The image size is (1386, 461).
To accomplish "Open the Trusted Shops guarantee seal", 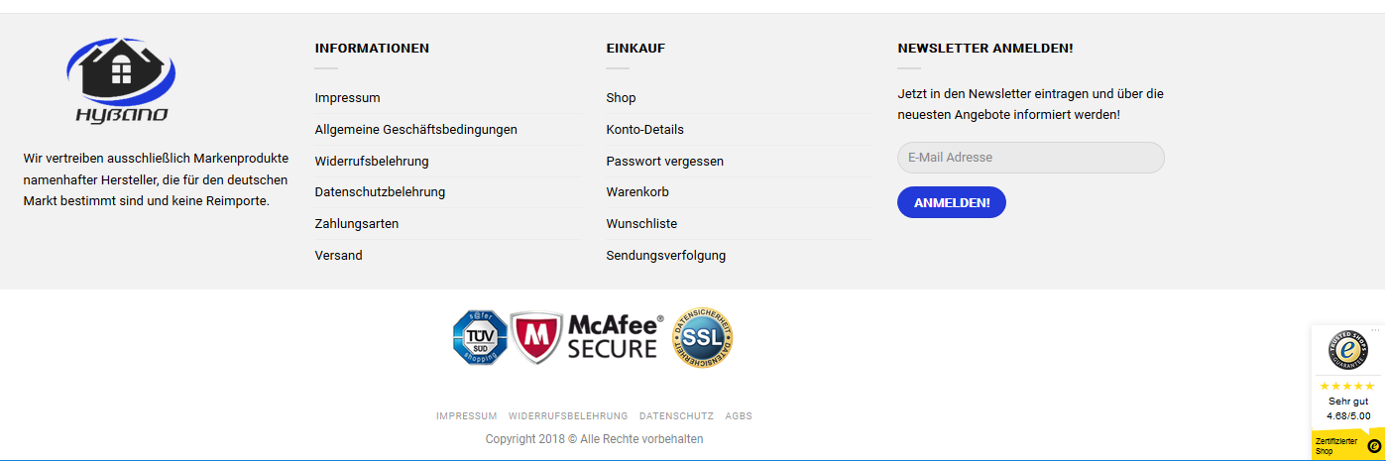I will [x=1348, y=349].
